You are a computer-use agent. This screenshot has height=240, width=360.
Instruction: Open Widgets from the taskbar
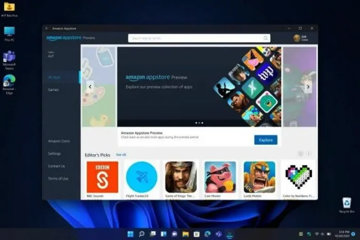click(164, 234)
